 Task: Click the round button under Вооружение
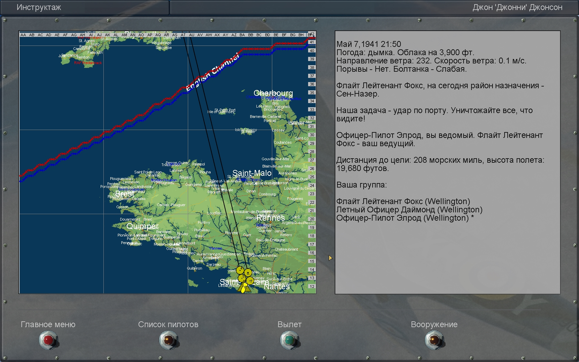pos(434,340)
